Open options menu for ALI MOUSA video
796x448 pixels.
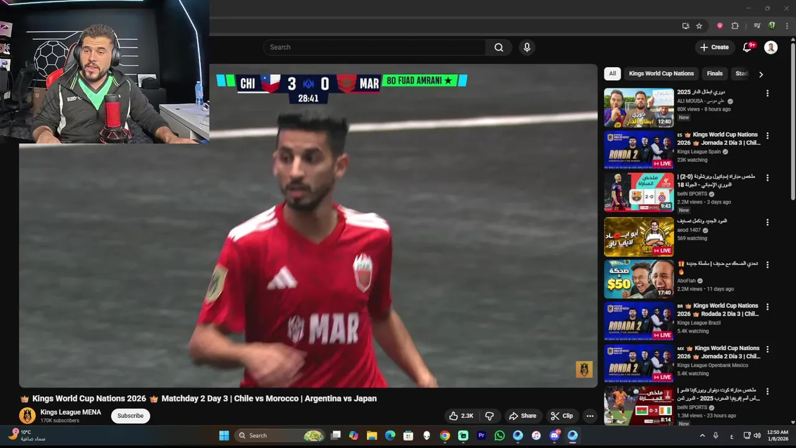[x=767, y=93]
